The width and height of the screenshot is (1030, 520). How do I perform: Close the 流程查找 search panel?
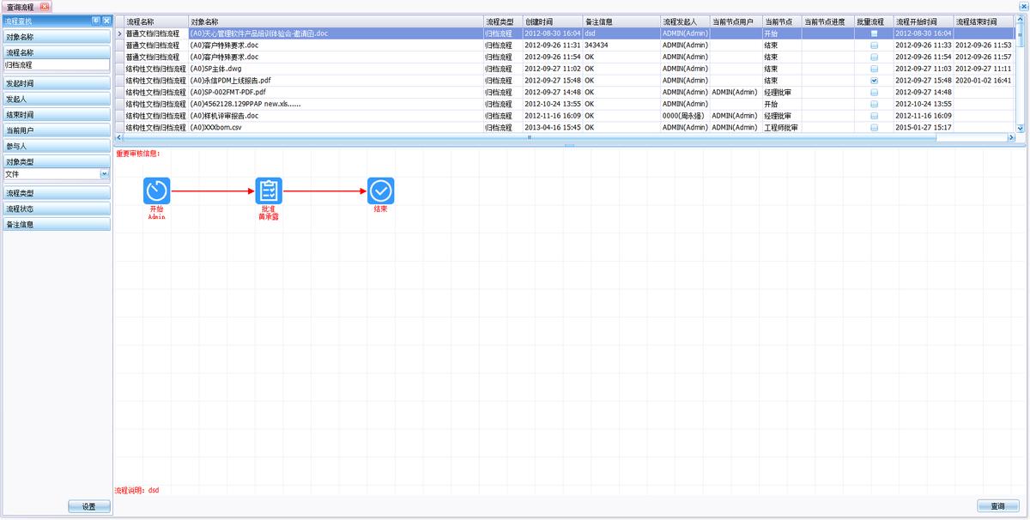(x=106, y=20)
